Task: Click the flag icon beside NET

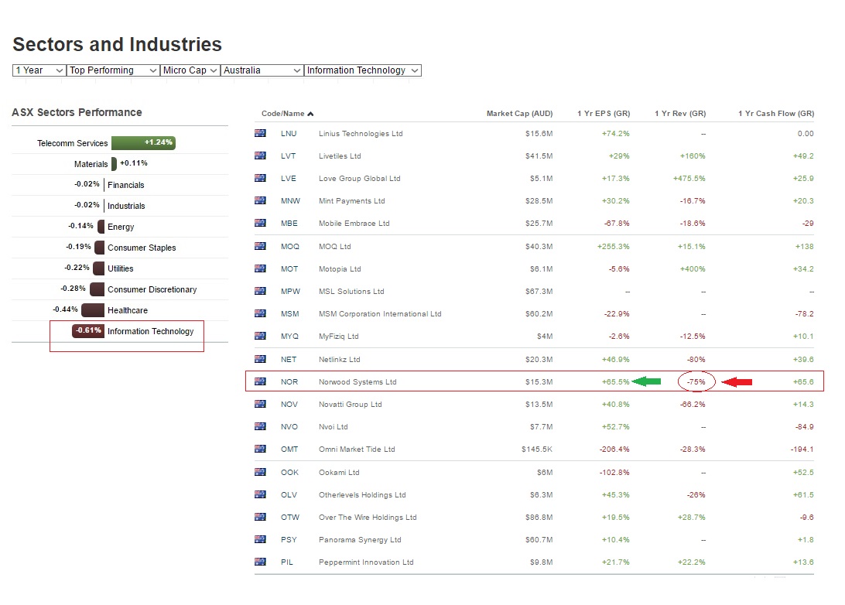Action: pyautogui.click(x=260, y=359)
